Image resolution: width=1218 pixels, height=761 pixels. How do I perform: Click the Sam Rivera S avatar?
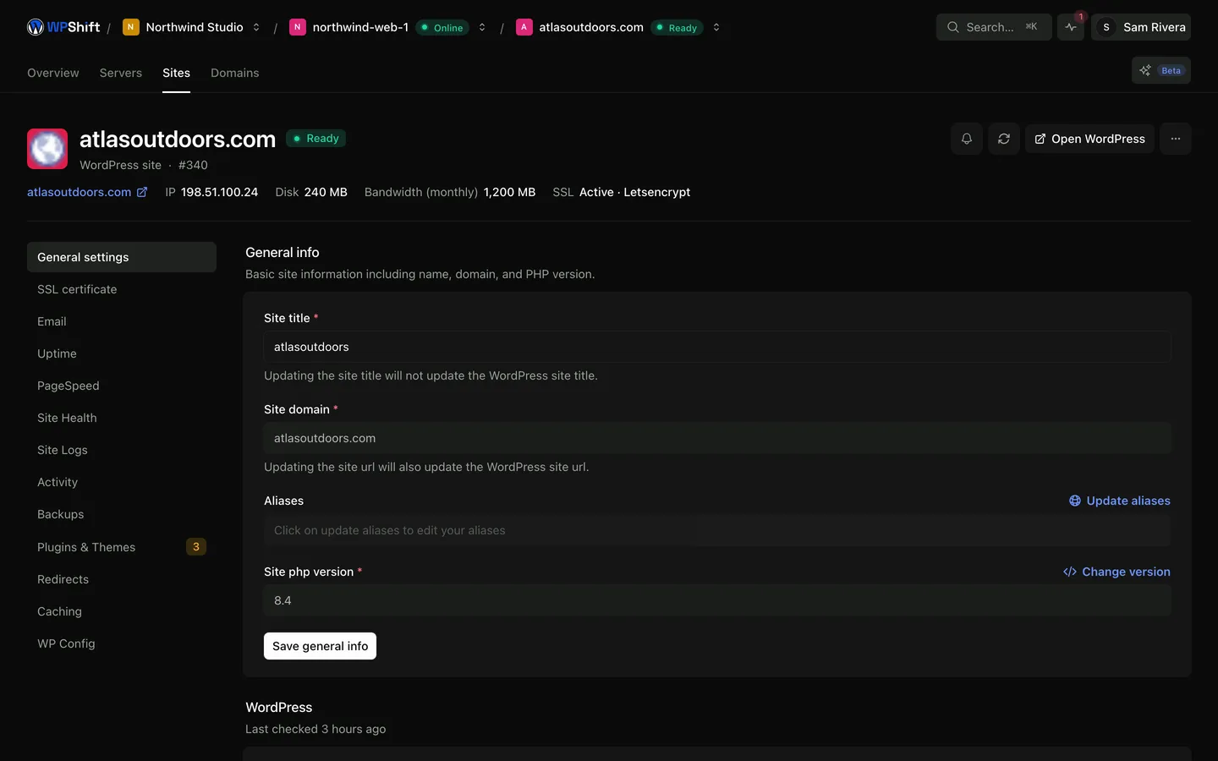pos(1106,27)
